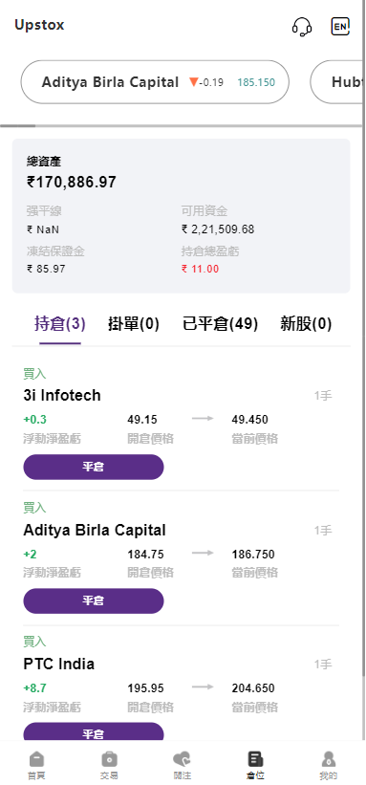Viewport: 366px width, 785px height.
Task: Switch to 掛單(0) tab
Action: point(134,324)
